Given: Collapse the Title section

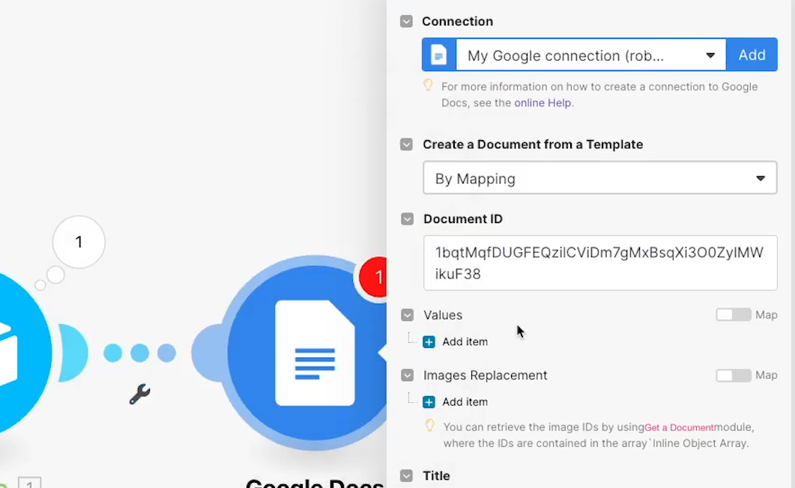Looking at the screenshot, I should pyautogui.click(x=406, y=476).
